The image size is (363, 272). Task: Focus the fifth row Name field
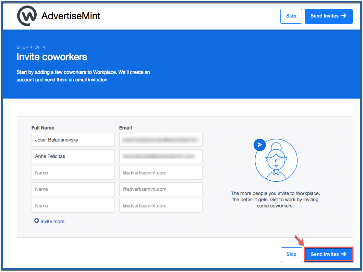tap(73, 206)
